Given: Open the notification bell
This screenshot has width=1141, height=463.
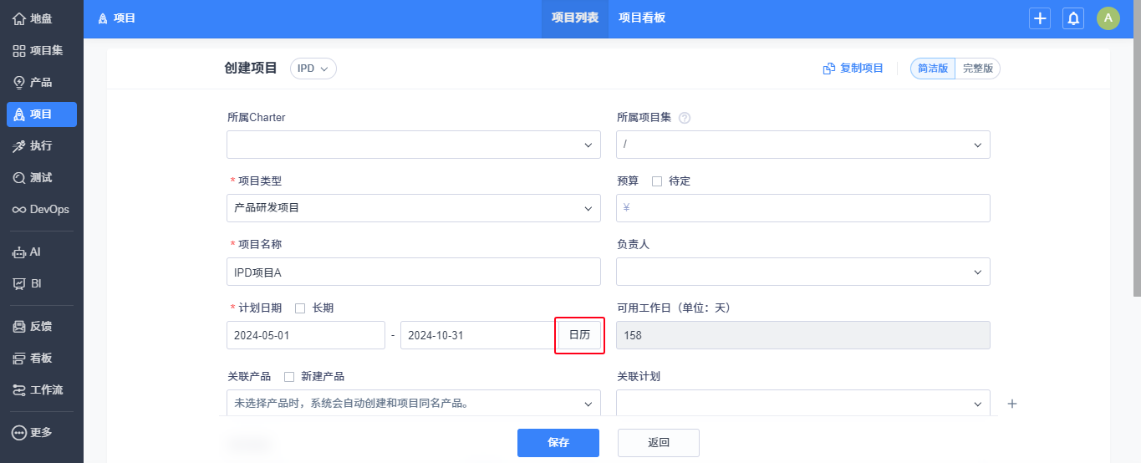Looking at the screenshot, I should [1073, 18].
